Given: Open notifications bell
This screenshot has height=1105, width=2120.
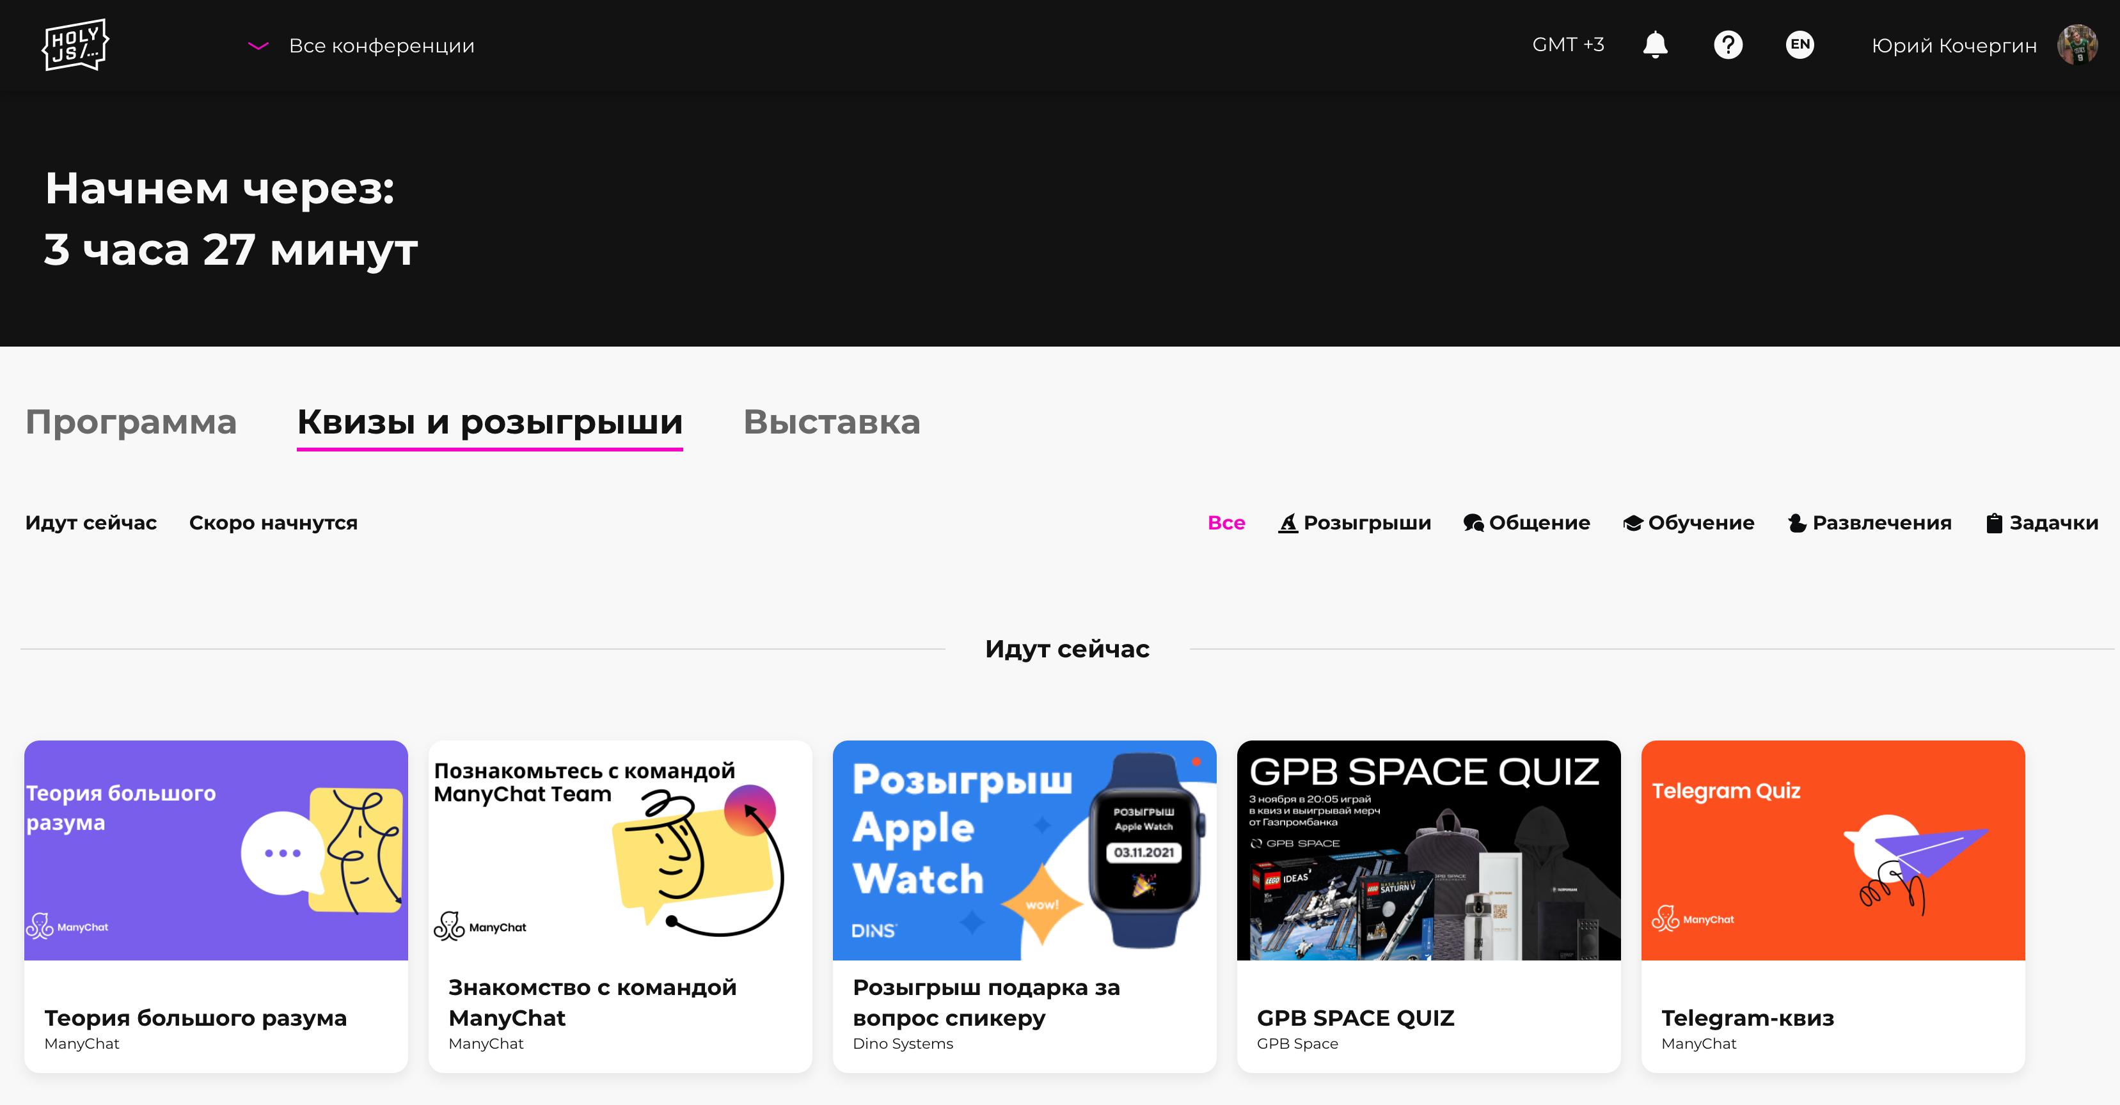Looking at the screenshot, I should click(1655, 44).
